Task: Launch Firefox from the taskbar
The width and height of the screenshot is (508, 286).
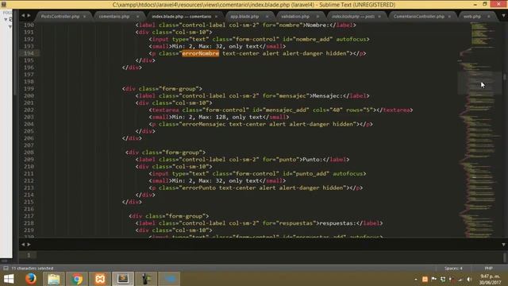Action: point(31,279)
